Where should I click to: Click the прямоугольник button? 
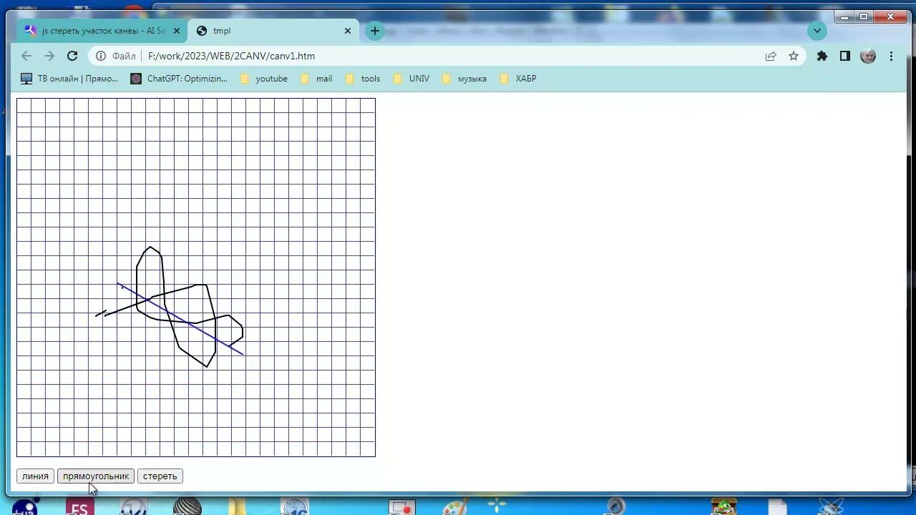click(96, 476)
